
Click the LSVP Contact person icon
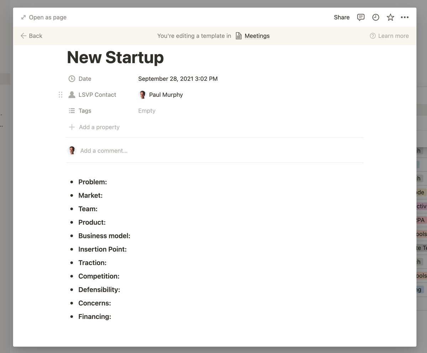[72, 95]
